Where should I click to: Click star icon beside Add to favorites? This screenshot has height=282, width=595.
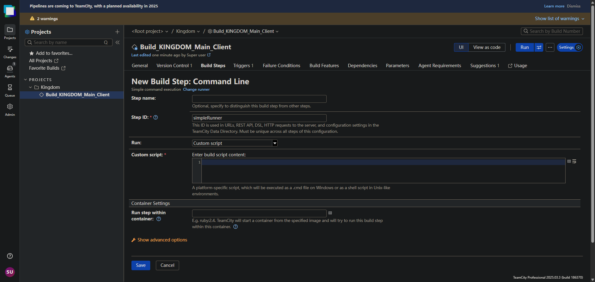pos(31,53)
